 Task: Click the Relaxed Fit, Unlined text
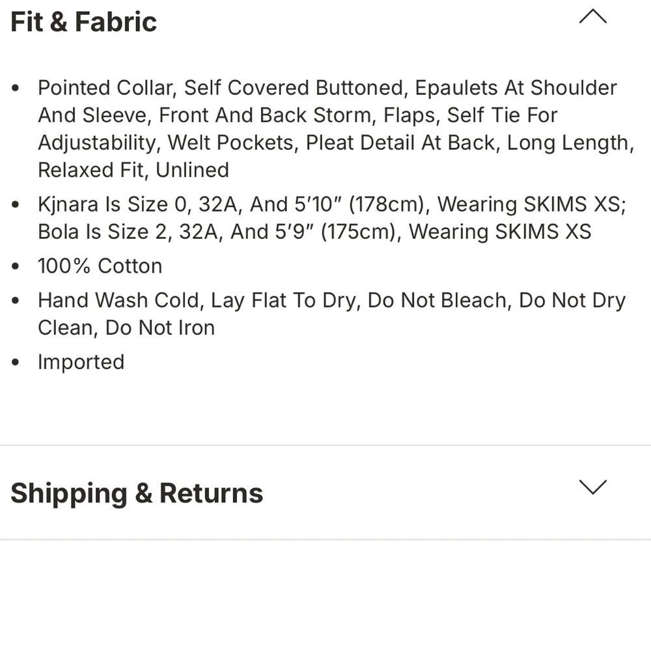coord(133,170)
